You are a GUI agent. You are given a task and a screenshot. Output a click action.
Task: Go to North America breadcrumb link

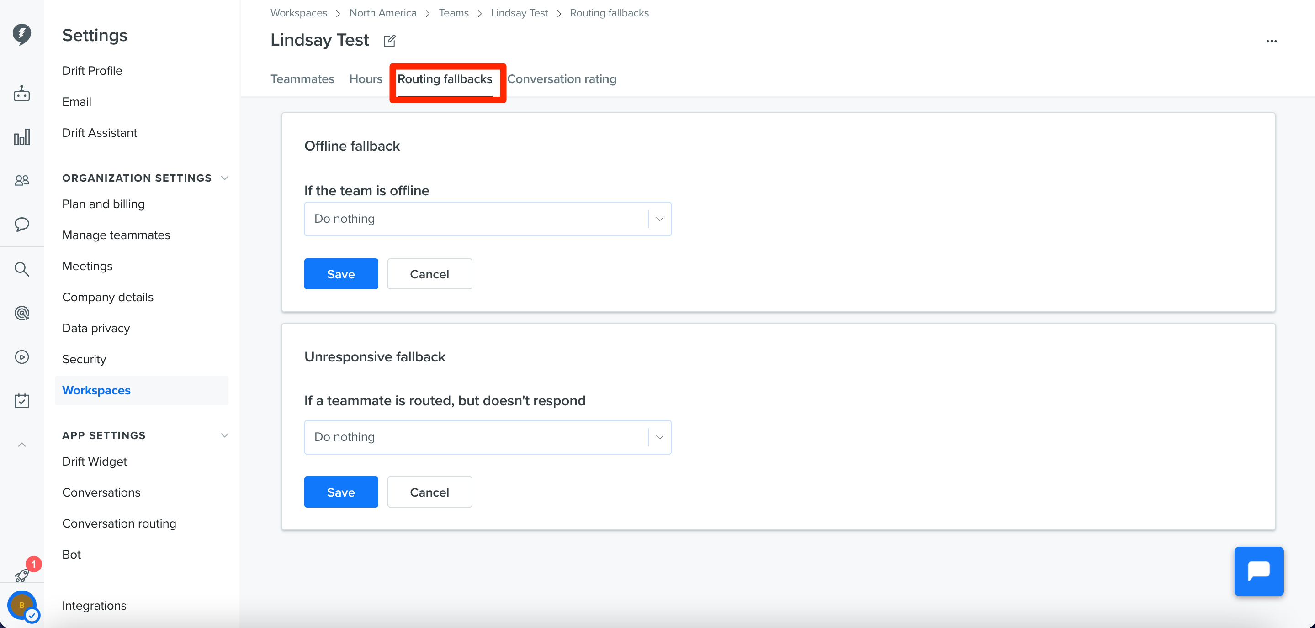[383, 13]
